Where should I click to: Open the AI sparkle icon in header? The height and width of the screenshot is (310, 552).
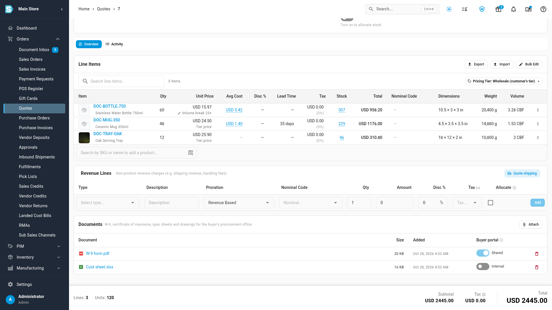tap(449, 9)
